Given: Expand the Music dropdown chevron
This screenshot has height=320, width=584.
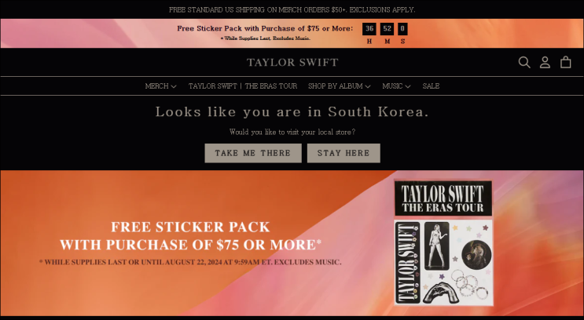Looking at the screenshot, I should [x=407, y=86].
